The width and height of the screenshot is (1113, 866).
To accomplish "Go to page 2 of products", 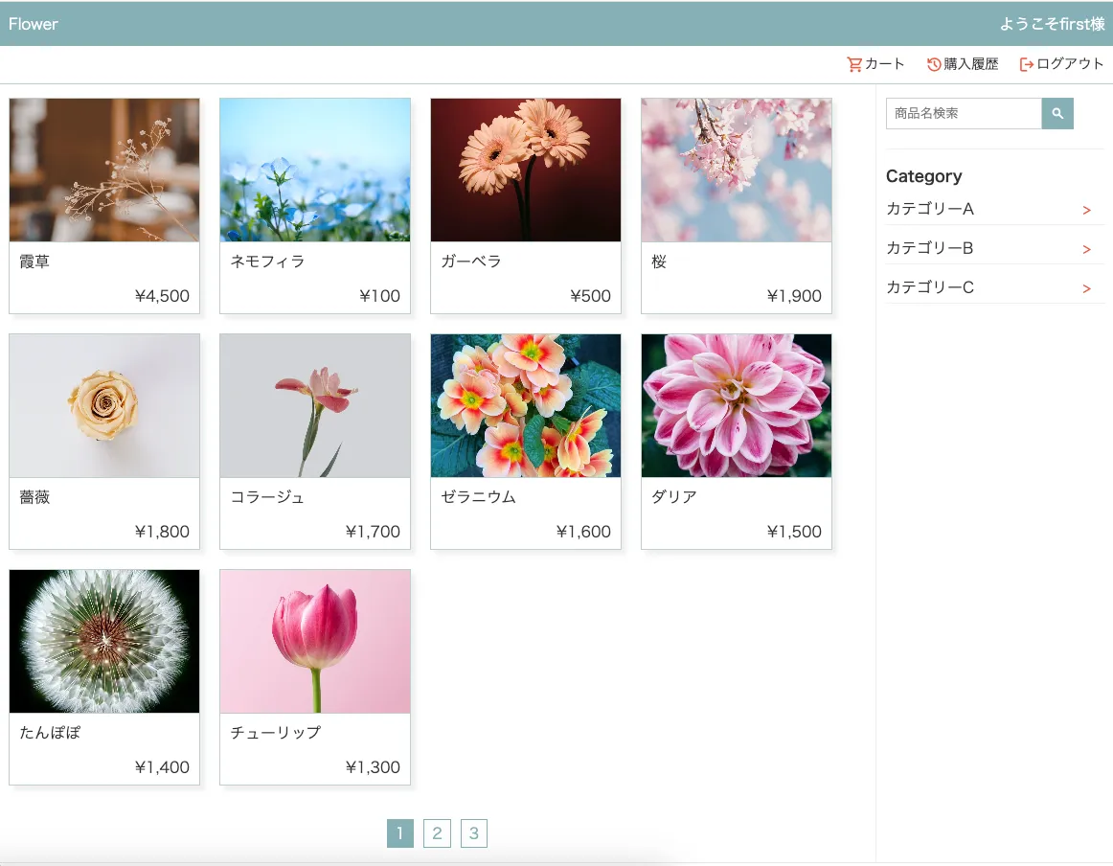I will click(437, 833).
